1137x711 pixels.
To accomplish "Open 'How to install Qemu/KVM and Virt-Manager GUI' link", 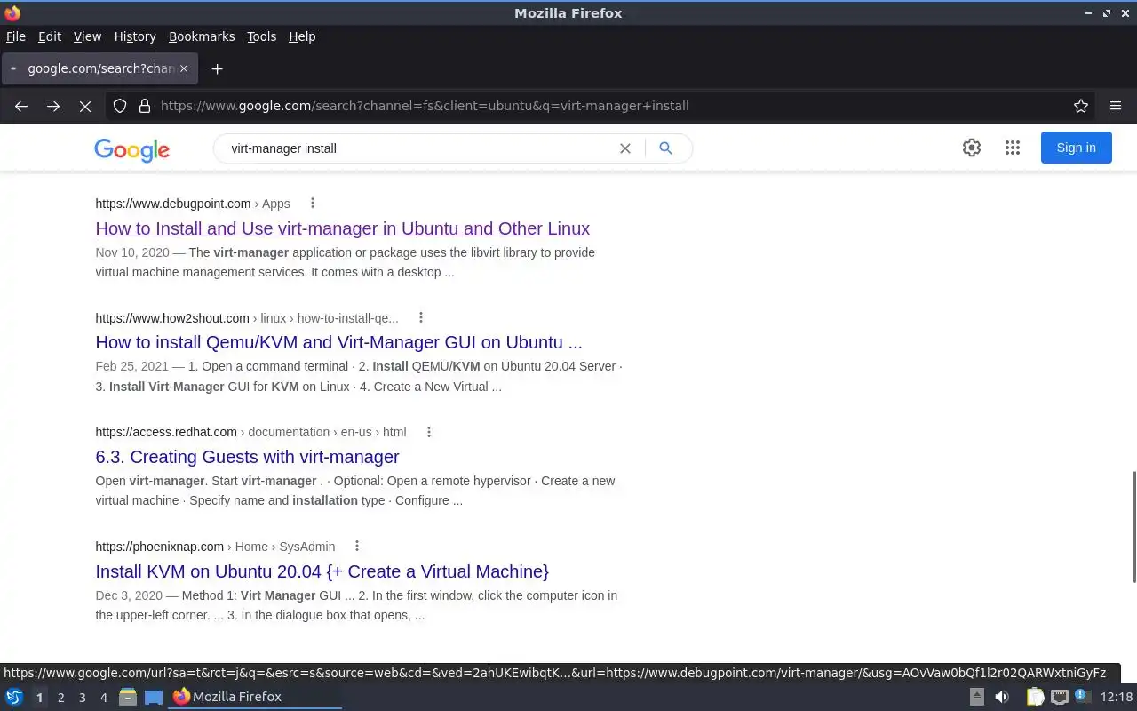I will [x=339, y=342].
